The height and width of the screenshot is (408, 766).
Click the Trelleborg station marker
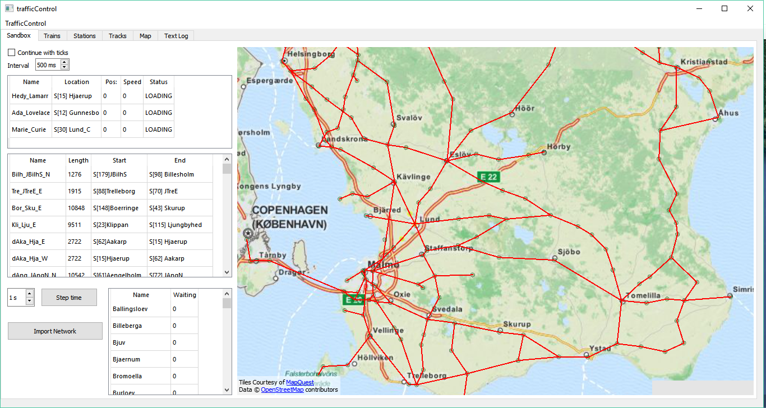pyautogui.click(x=417, y=385)
